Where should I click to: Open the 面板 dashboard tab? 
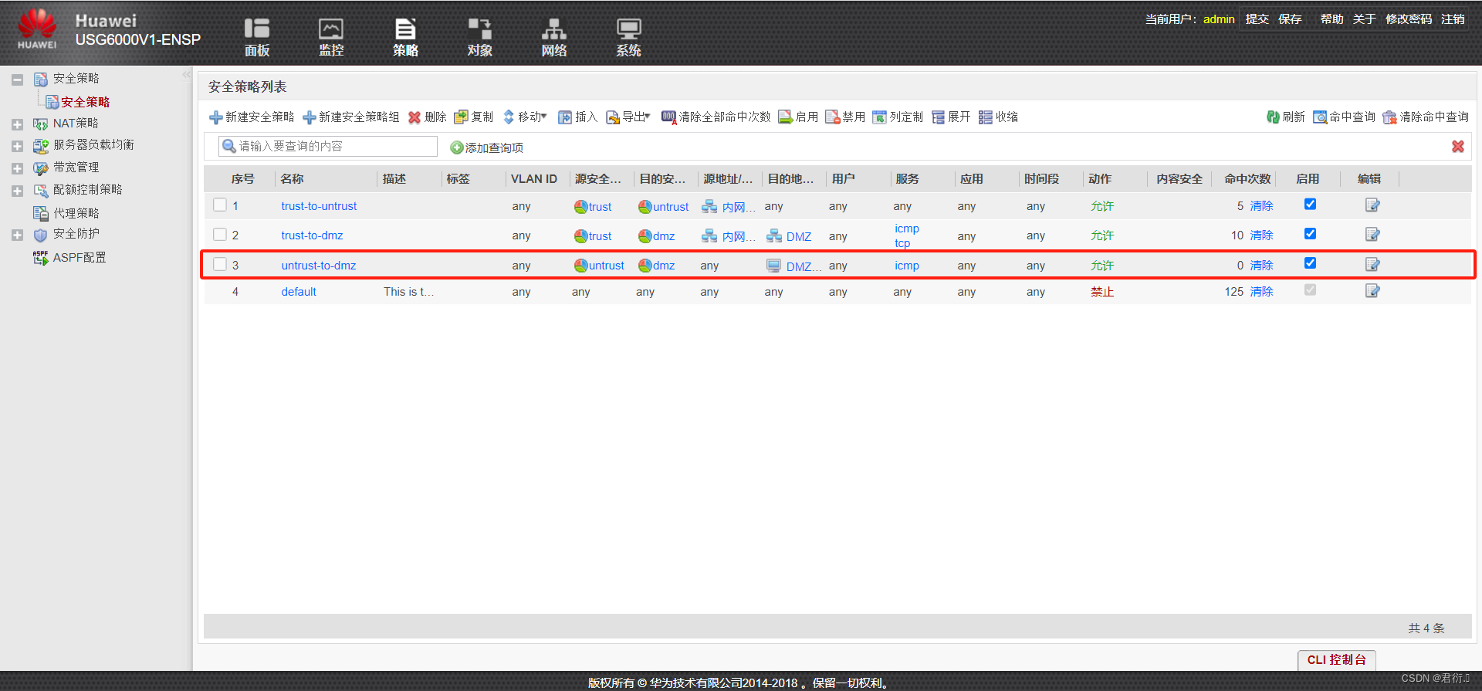[x=257, y=37]
